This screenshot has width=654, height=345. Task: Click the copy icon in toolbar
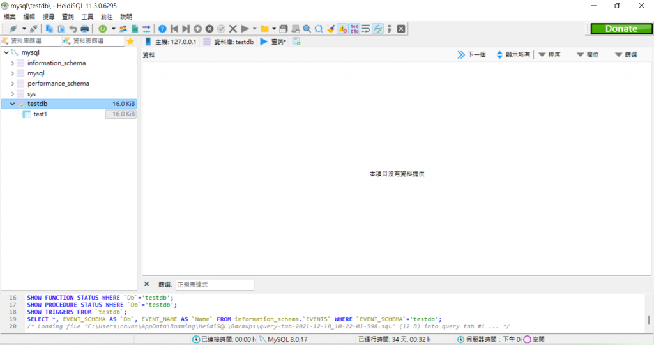[x=49, y=29]
